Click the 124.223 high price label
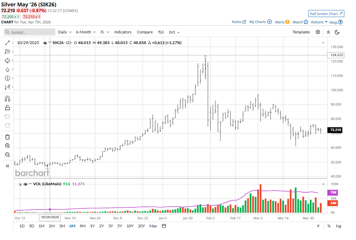The image size is (356, 240). tap(336, 55)
